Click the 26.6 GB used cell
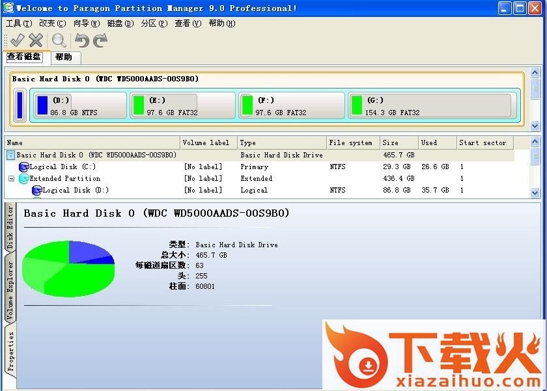 click(x=435, y=167)
